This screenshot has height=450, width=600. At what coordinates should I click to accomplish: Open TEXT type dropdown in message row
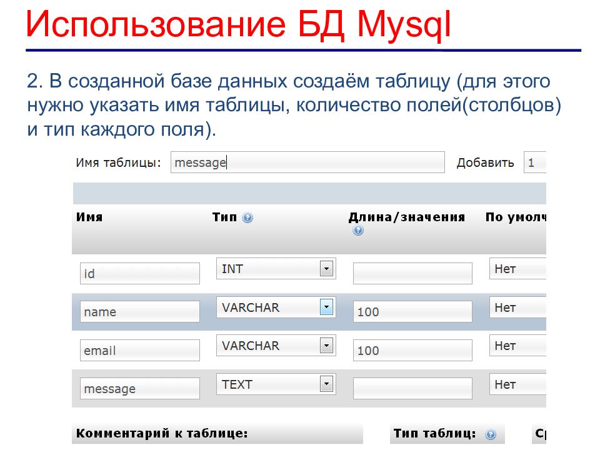click(326, 384)
